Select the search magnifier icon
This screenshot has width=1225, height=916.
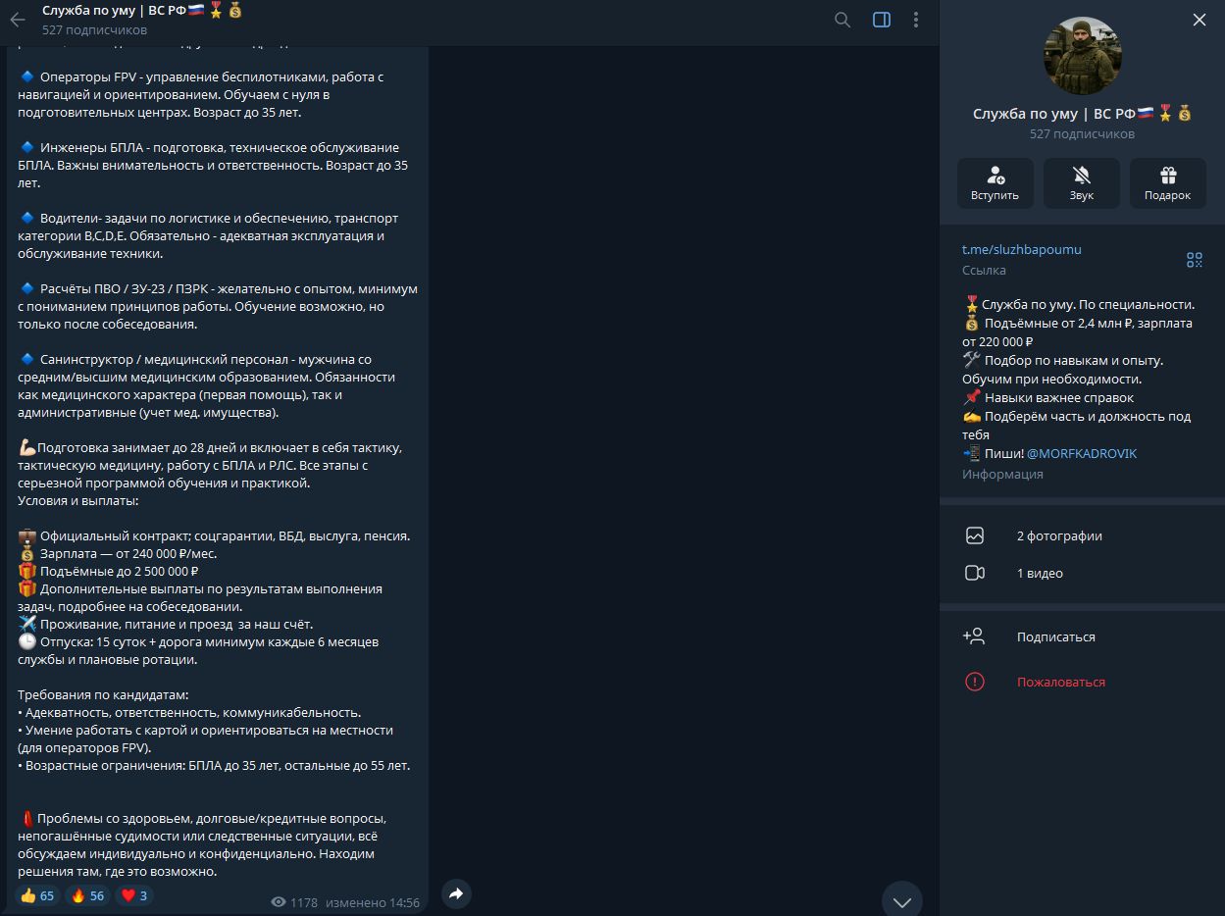tap(842, 19)
